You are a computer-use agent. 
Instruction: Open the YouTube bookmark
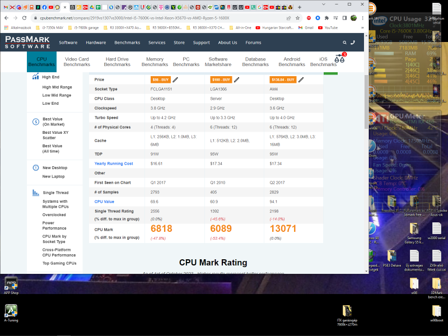click(328, 27)
